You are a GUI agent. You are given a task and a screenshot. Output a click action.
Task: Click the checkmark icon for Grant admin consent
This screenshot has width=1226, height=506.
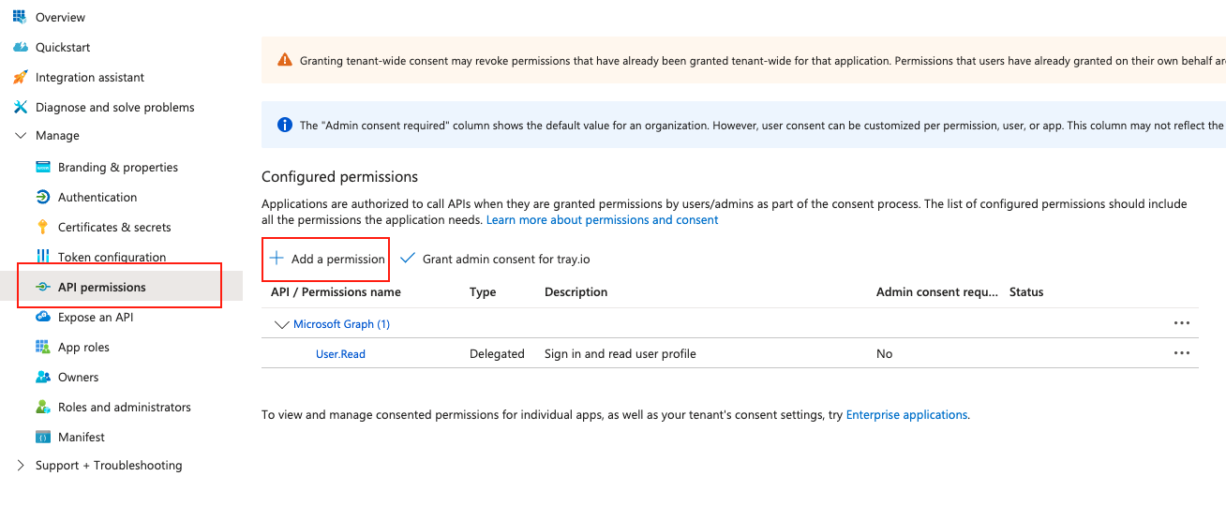[407, 259]
